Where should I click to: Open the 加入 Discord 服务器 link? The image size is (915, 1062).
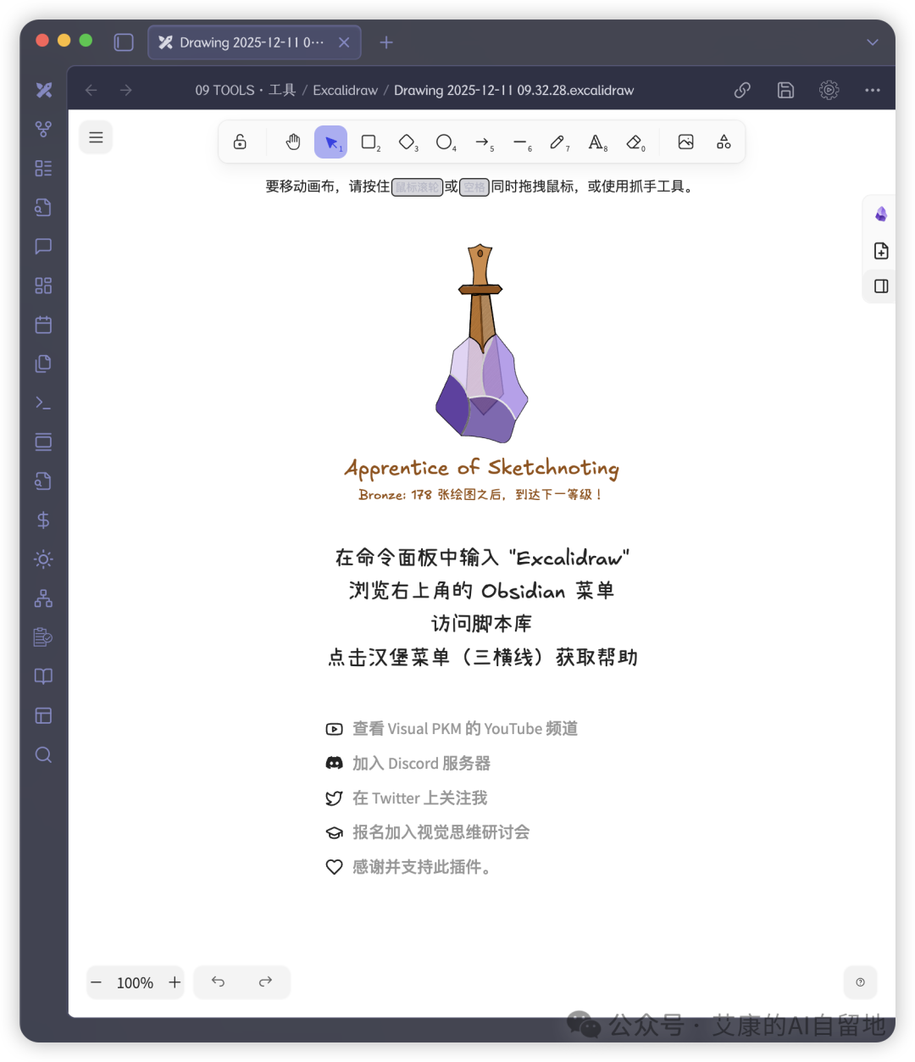click(x=408, y=764)
